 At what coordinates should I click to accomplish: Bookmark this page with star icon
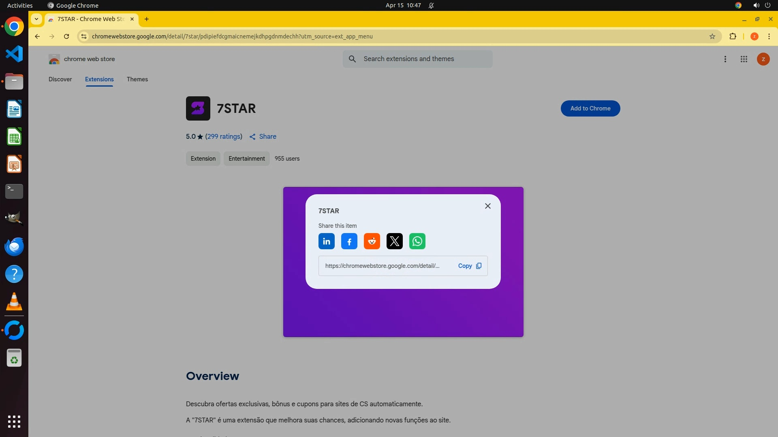[712, 36]
